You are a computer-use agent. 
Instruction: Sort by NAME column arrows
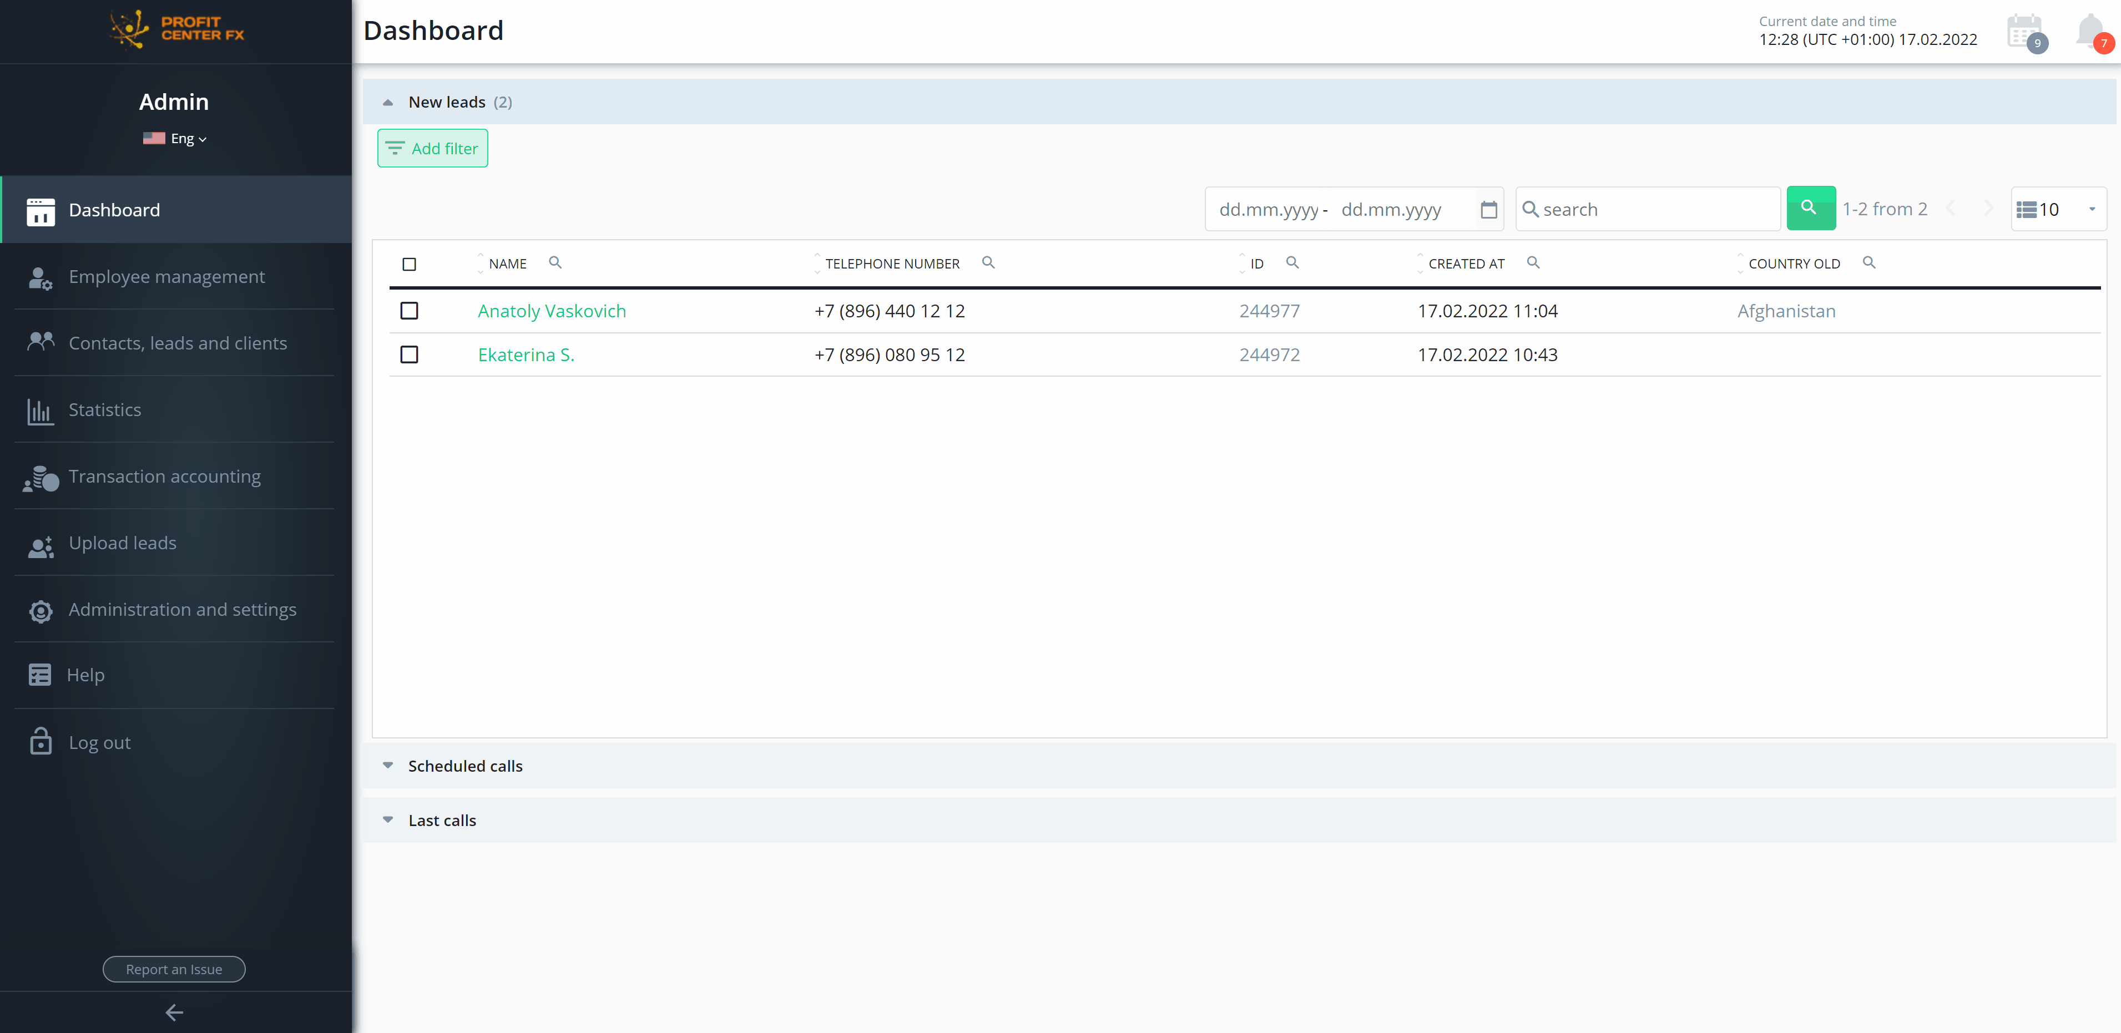tap(480, 264)
